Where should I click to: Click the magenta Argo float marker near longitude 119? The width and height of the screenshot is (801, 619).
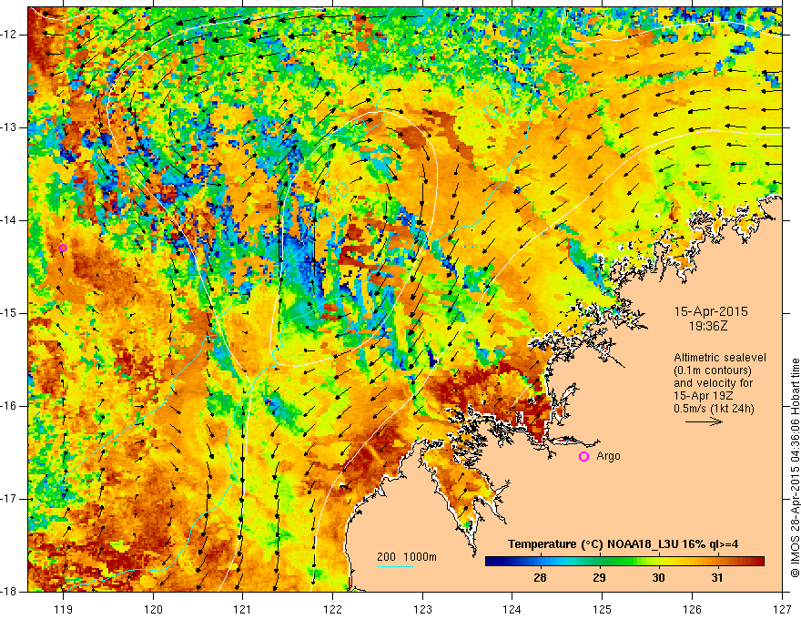(x=63, y=249)
